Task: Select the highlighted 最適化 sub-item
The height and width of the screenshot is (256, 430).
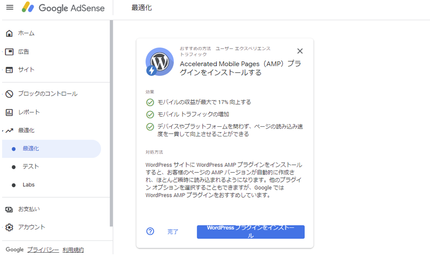Action: [51, 149]
